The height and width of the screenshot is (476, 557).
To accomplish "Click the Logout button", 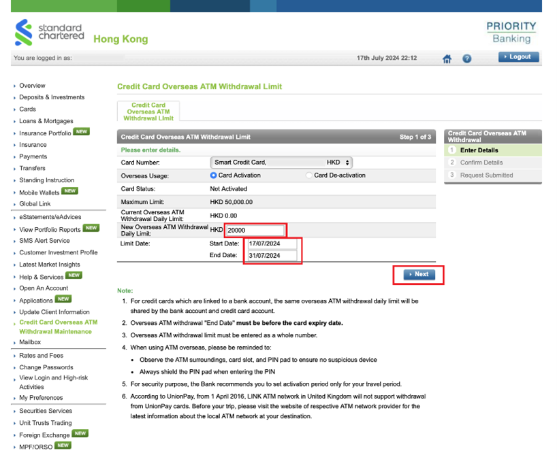I will 519,57.
